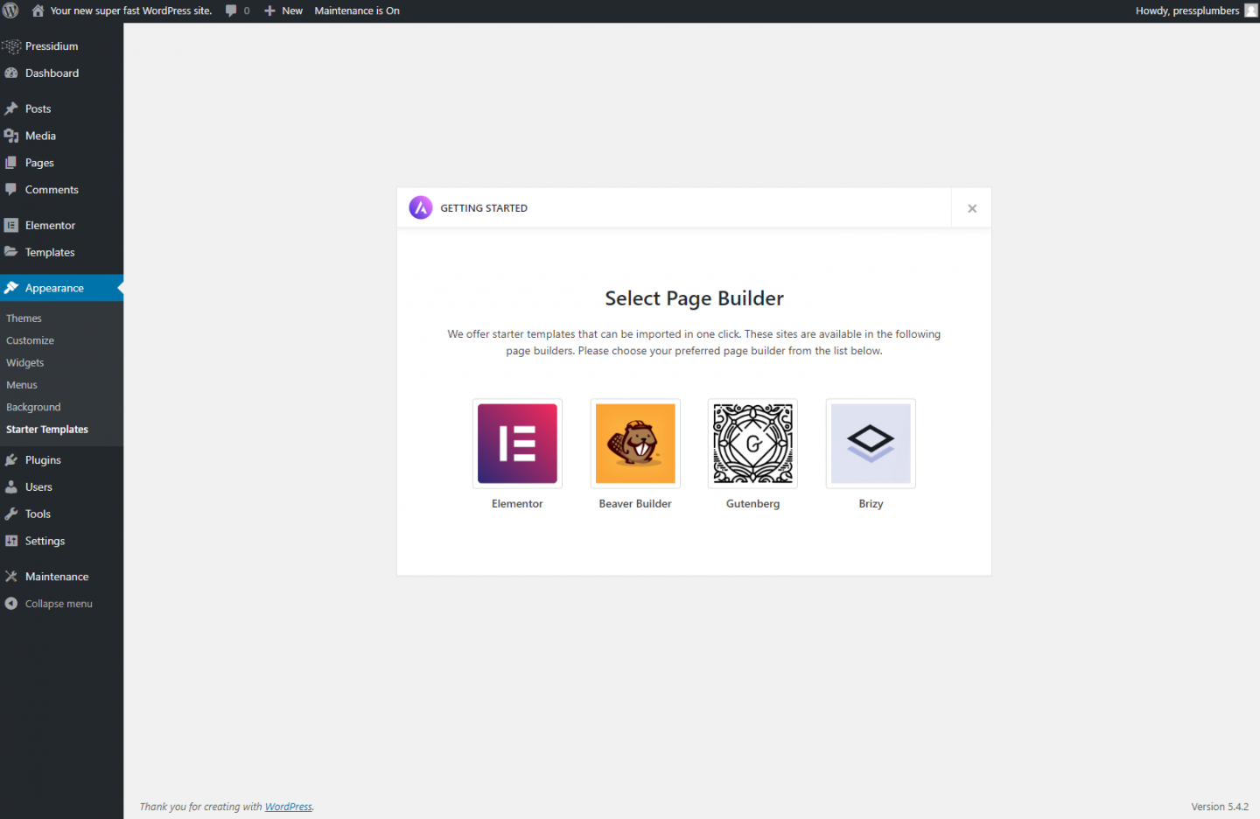
Task: Choose the Elementor page builder tile
Action: 517,444
